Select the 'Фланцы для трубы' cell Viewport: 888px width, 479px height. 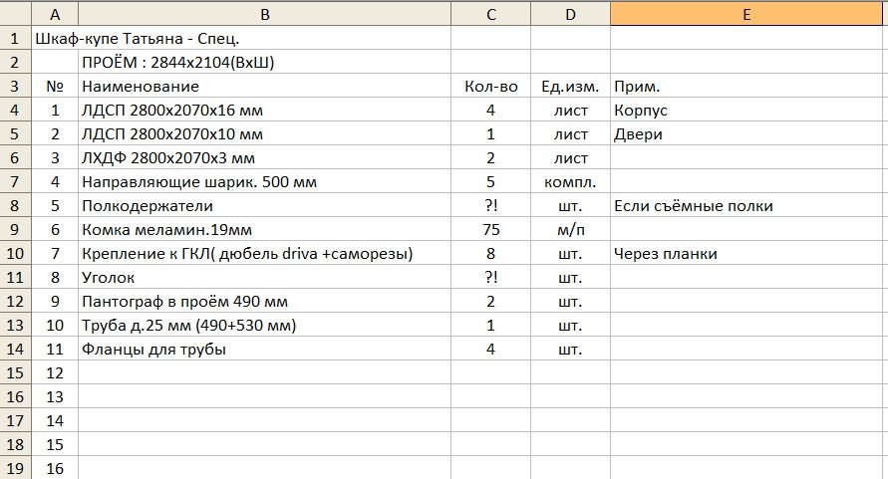(153, 350)
